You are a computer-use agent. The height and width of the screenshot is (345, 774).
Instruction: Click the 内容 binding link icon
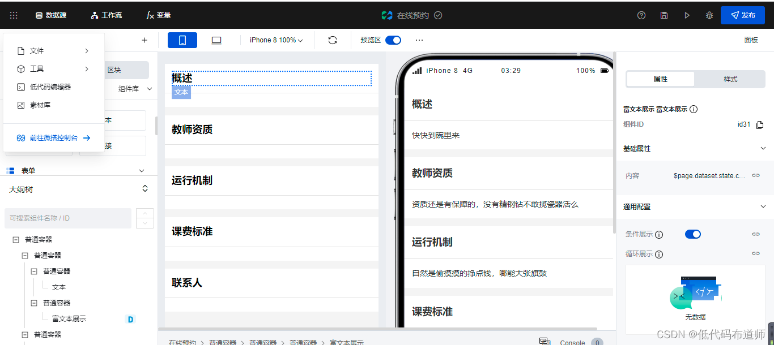tap(756, 176)
